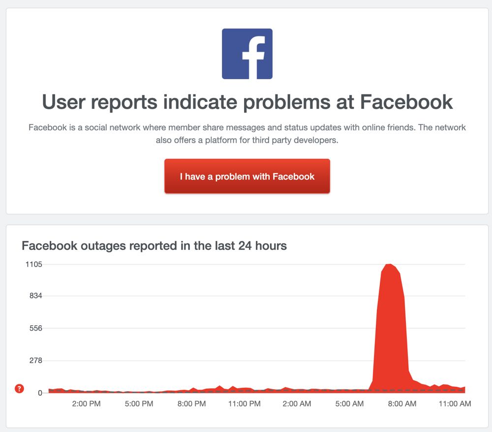Click the 278 value on the y-axis

36,361
